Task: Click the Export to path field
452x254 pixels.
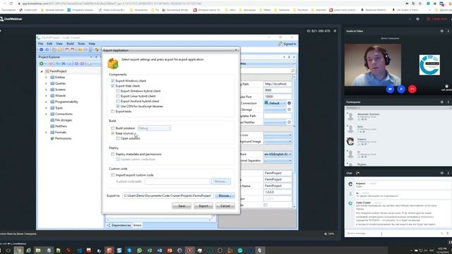Action: pyautogui.click(x=168, y=195)
